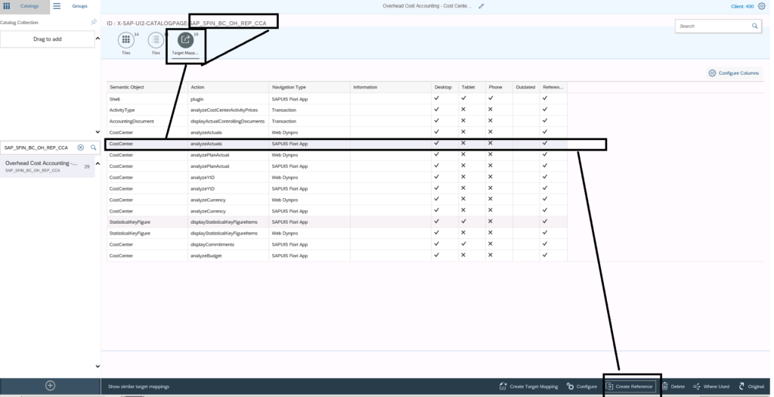Open the settings gear in the top right
Viewport: 774px width, 397px height.
(762, 6)
